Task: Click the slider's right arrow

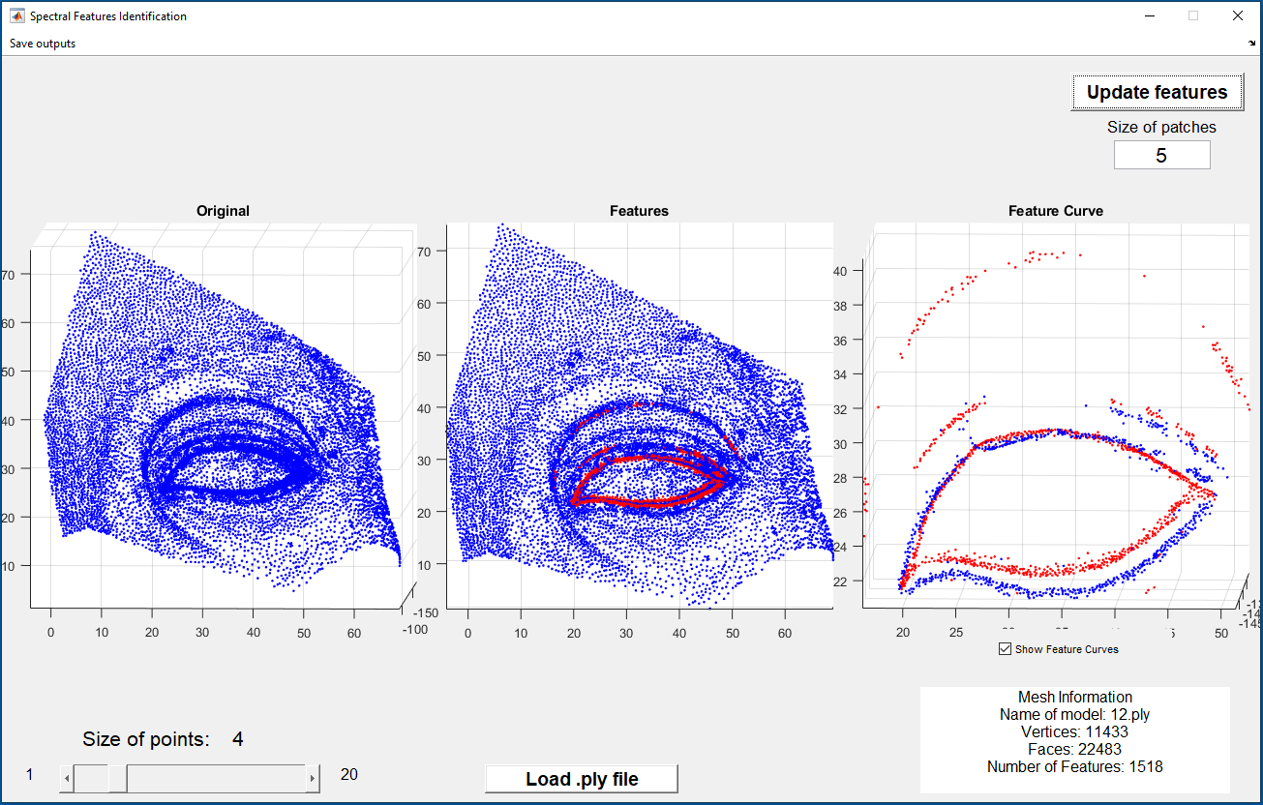Action: pyautogui.click(x=313, y=778)
